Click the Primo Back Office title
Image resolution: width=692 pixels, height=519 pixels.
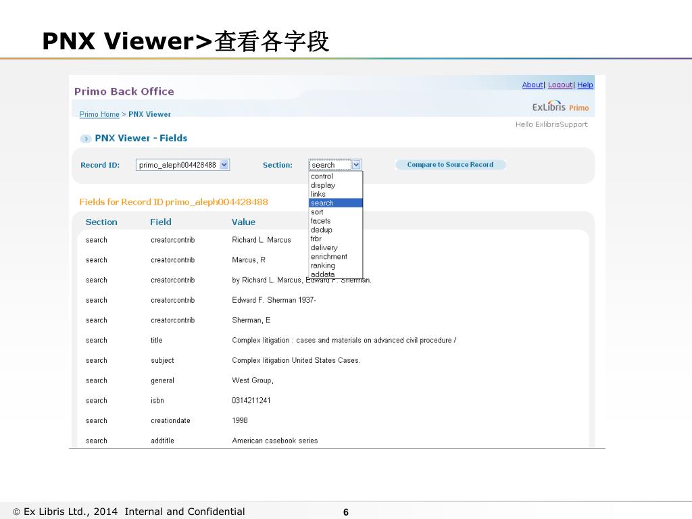(x=124, y=91)
